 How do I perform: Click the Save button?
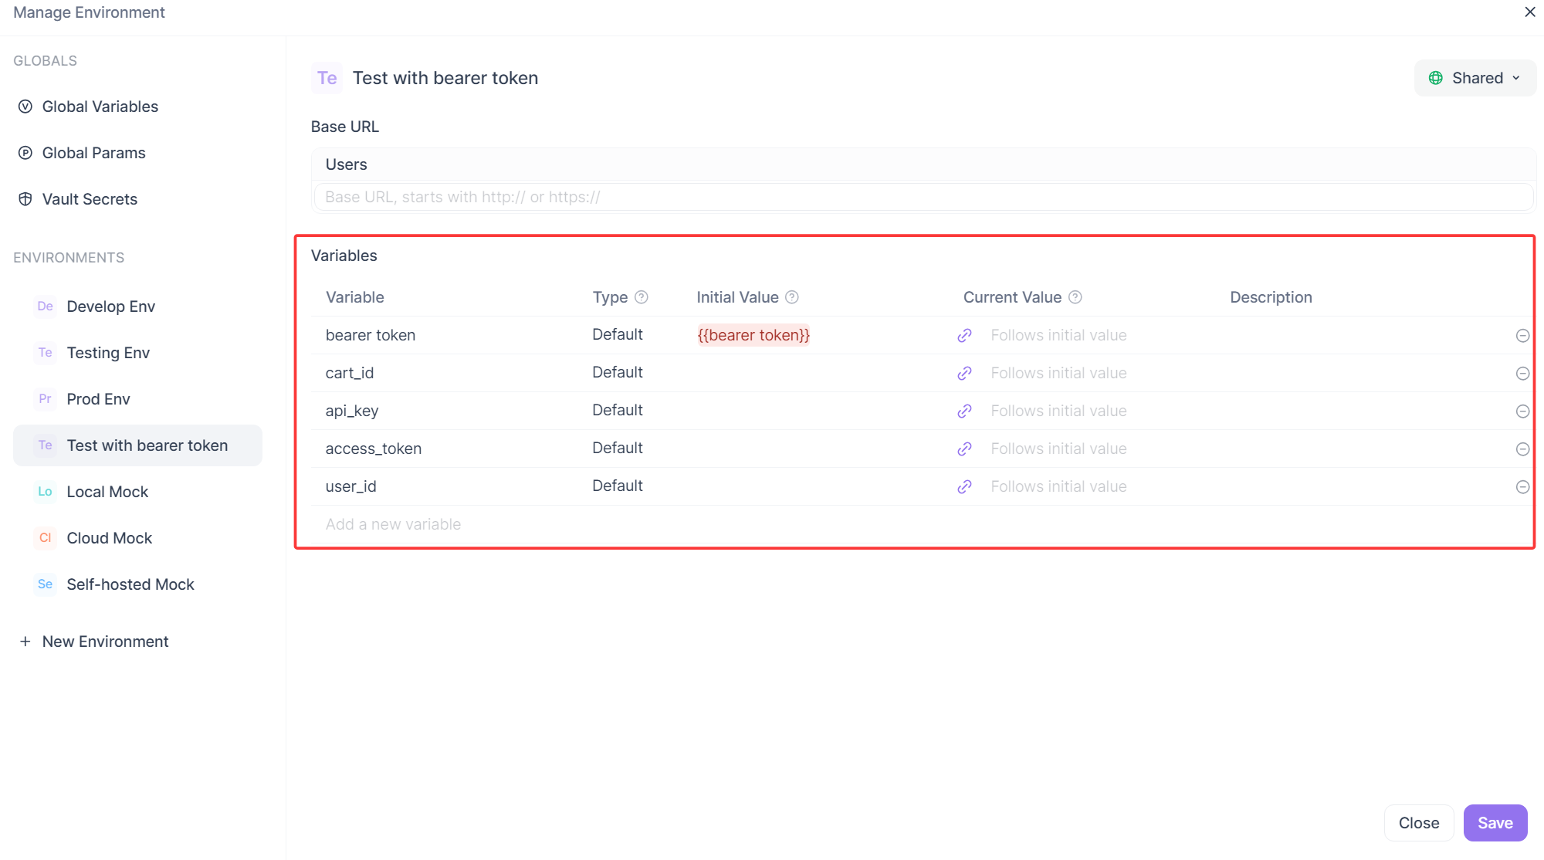1495,823
